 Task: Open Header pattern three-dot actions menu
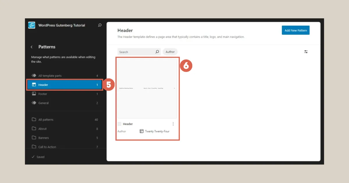coord(173,124)
